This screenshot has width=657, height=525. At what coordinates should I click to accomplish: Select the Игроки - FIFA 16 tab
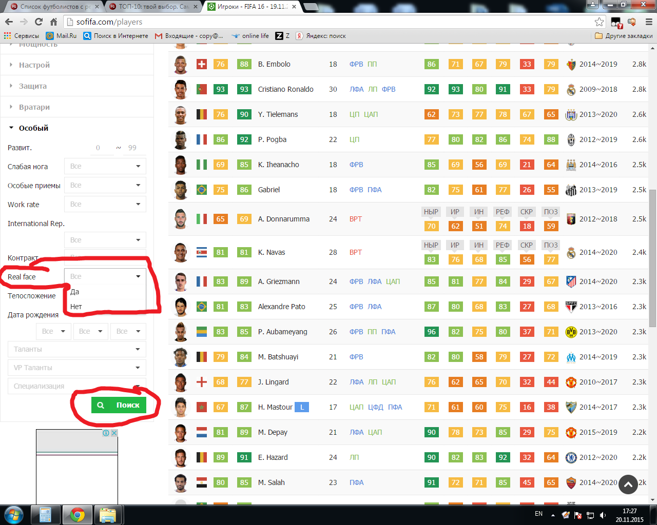pyautogui.click(x=253, y=7)
